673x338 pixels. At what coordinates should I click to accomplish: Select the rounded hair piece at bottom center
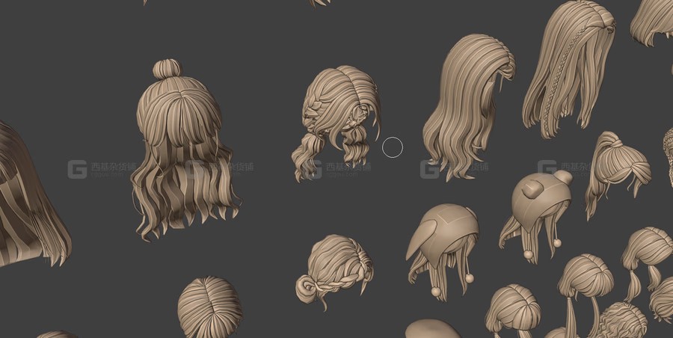(432, 329)
